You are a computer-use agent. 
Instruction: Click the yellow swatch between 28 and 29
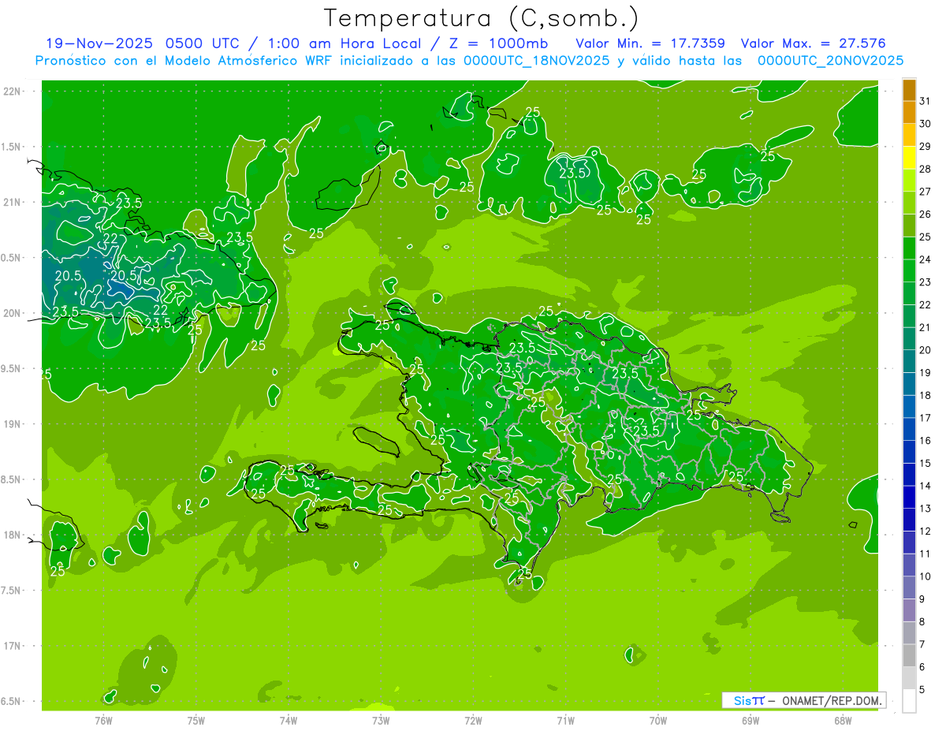(909, 158)
